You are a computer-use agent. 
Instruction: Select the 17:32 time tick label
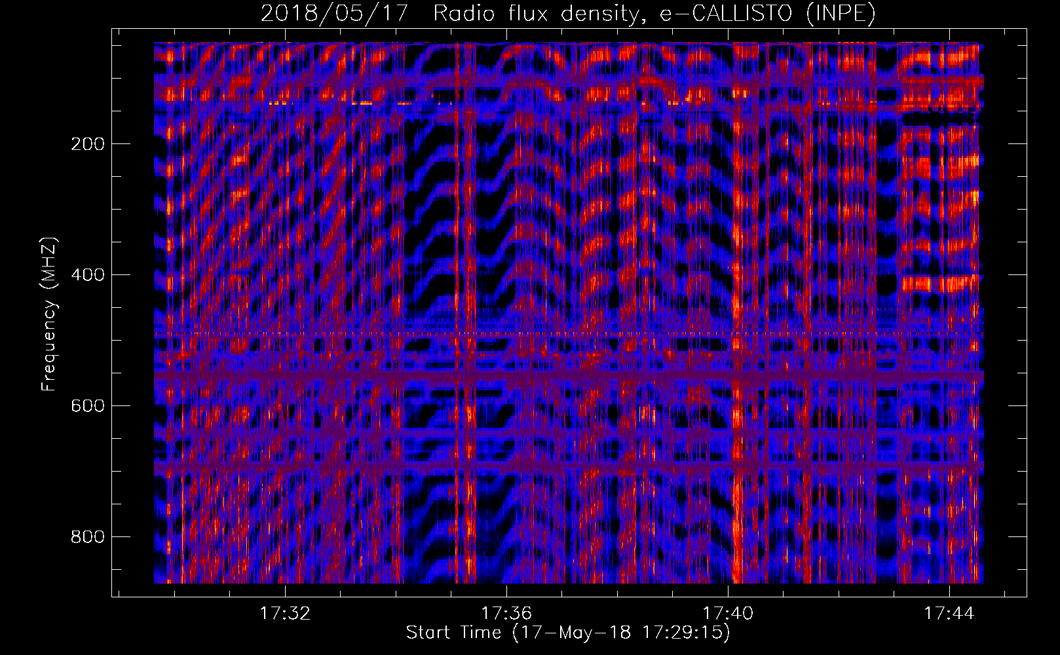[285, 614]
